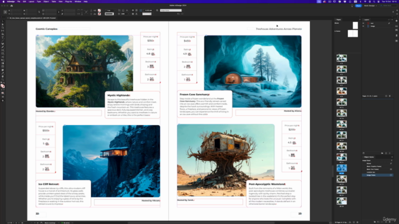The height and width of the screenshot is (224, 399).
Task: Open the Book Design workspace switcher
Action: (x=370, y=6)
